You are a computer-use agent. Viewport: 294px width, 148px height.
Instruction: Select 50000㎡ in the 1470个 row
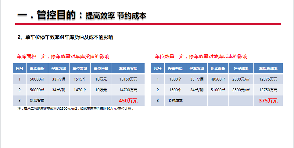(x=37, y=90)
